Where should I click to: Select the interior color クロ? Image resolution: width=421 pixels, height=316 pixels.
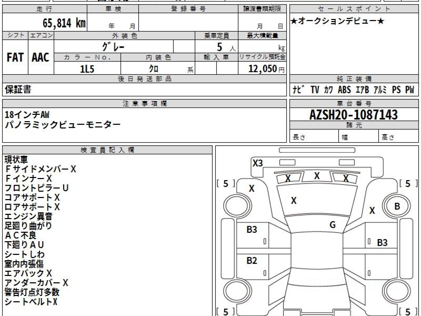tap(154, 69)
